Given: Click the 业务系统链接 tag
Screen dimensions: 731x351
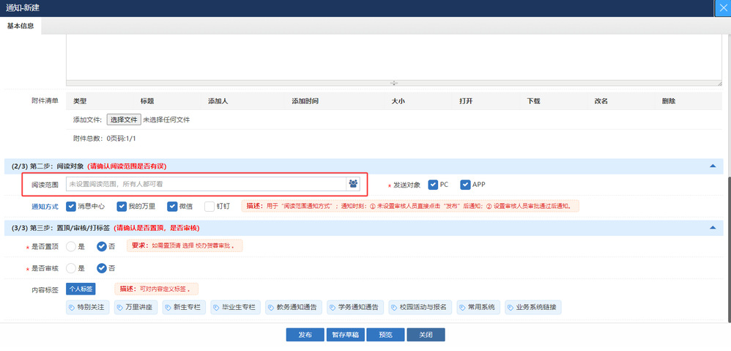Looking at the screenshot, I should (532, 307).
